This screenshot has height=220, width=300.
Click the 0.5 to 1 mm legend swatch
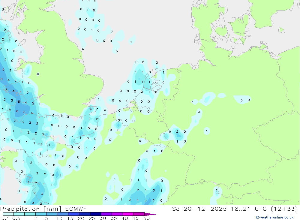(x=19, y=214)
